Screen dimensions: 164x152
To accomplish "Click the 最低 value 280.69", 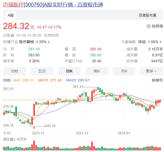I will (95, 55).
